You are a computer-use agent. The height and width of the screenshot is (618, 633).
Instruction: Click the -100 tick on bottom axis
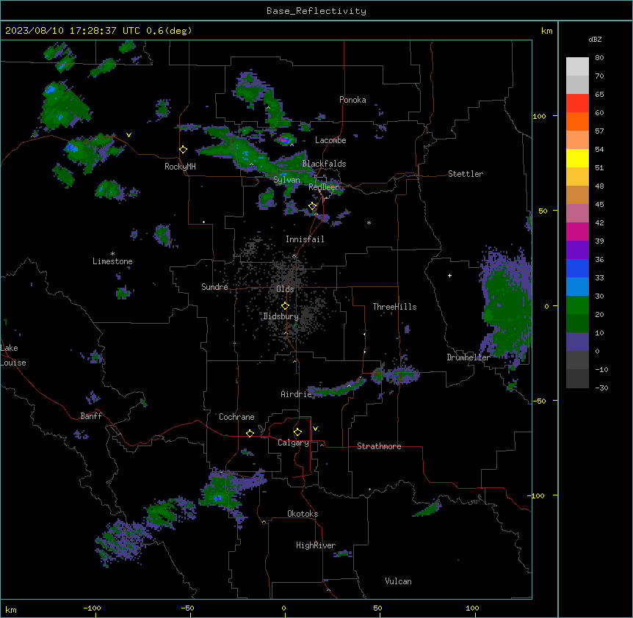click(x=92, y=608)
